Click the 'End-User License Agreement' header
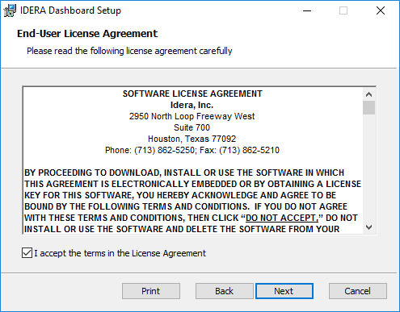The height and width of the screenshot is (312, 400). tap(87, 34)
